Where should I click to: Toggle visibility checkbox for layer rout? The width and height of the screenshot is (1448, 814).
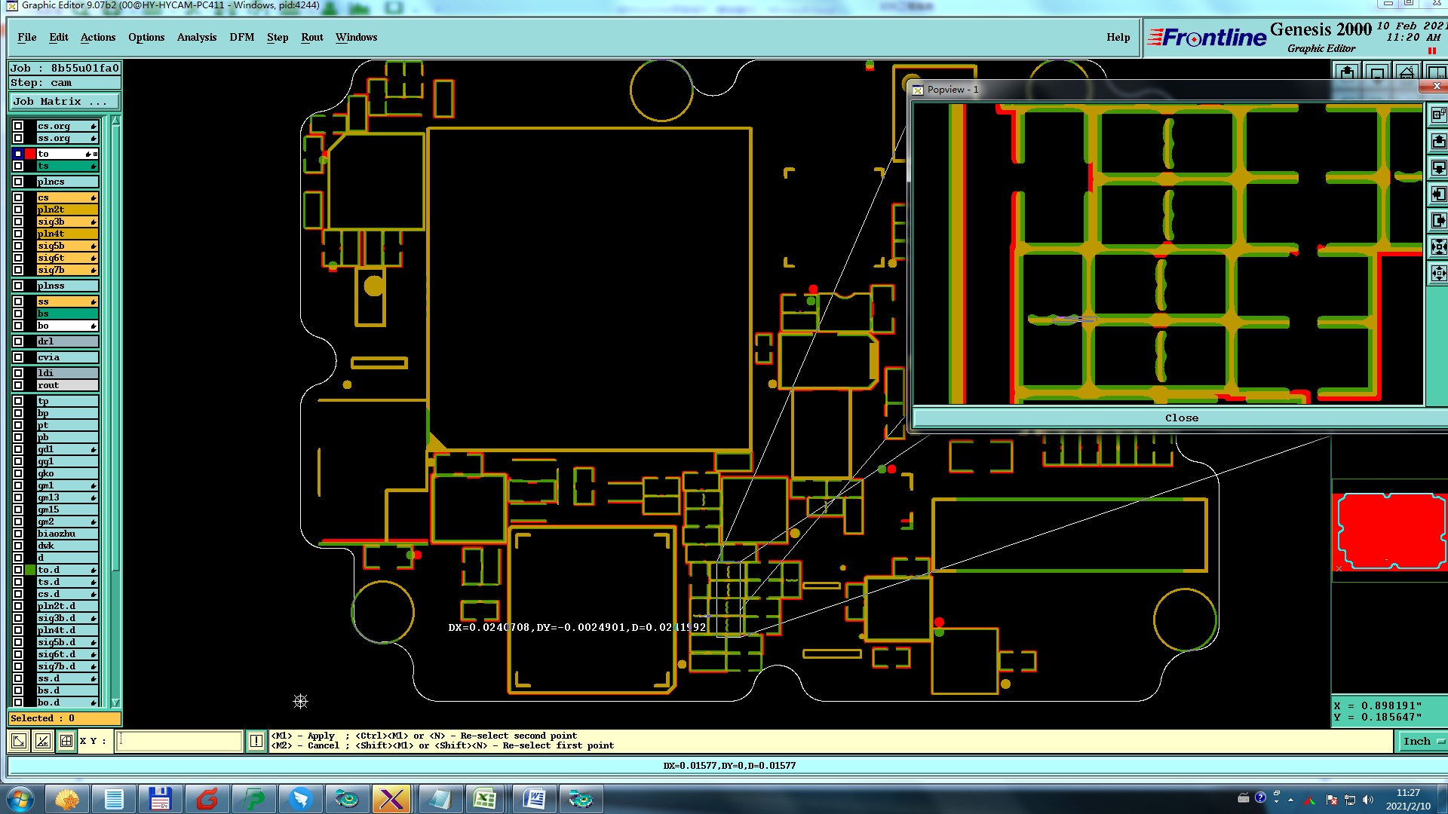tap(18, 385)
